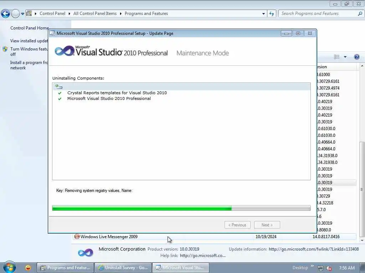Click checkmark beside Crystal Reports templates
The width and height of the screenshot is (365, 273).
click(60, 93)
